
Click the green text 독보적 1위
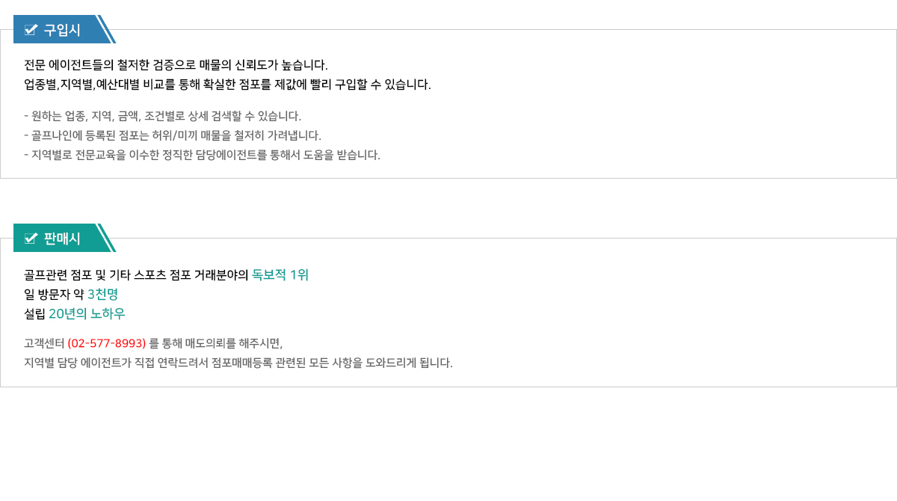coord(280,275)
